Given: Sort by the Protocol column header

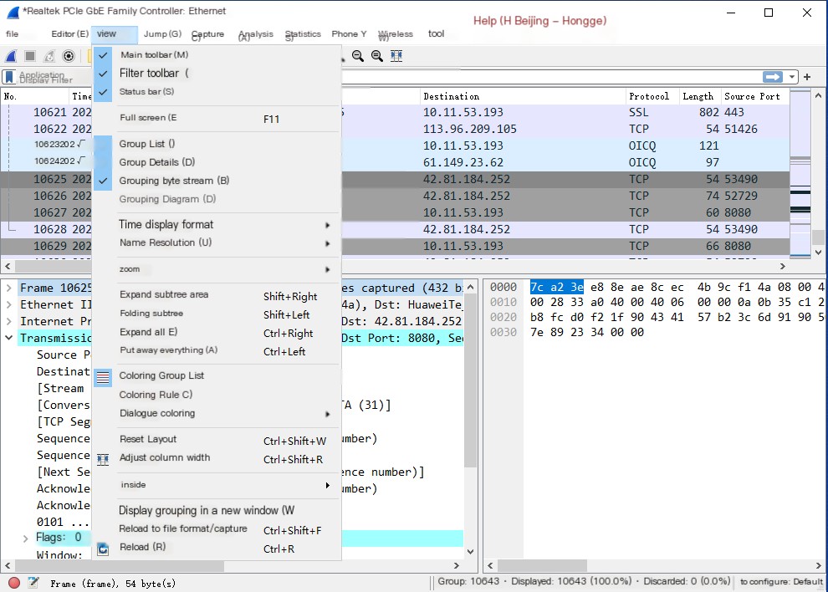Looking at the screenshot, I should 652,96.
